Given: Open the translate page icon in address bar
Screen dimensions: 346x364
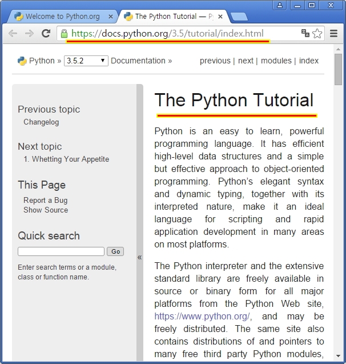Looking at the screenshot, I should tap(305, 33).
